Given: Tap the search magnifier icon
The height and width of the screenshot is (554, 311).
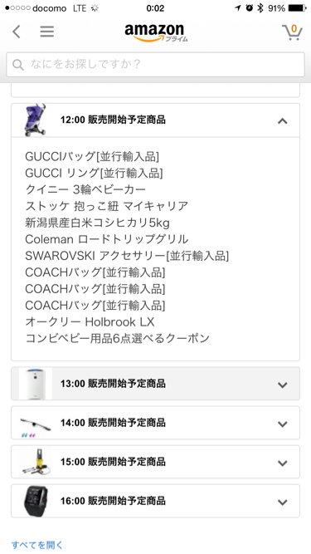Looking at the screenshot, I should pyautogui.click(x=18, y=64).
